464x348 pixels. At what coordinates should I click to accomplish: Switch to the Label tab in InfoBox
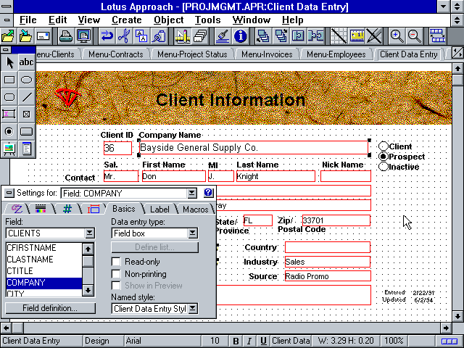point(159,210)
